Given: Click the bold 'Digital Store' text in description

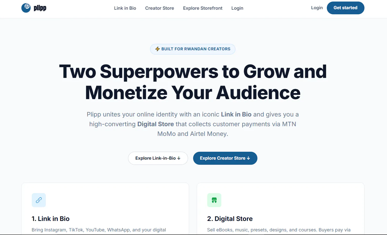Looking at the screenshot, I should point(155,124).
